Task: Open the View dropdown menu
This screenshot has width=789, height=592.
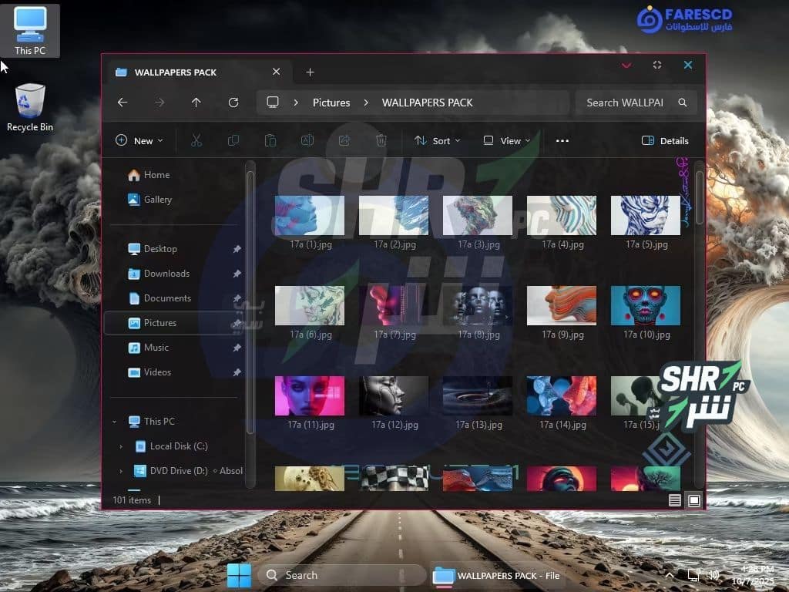Action: pyautogui.click(x=506, y=141)
